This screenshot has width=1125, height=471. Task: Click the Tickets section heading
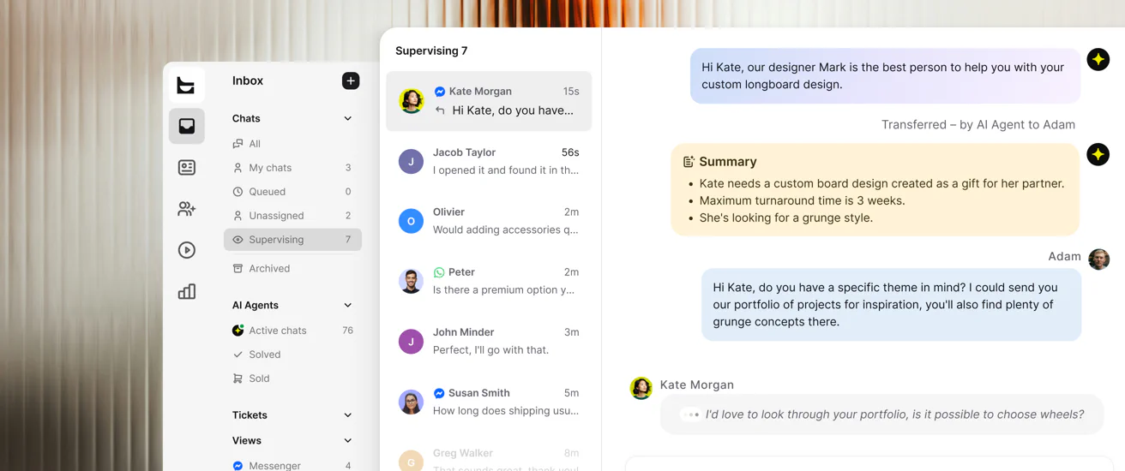pos(250,415)
